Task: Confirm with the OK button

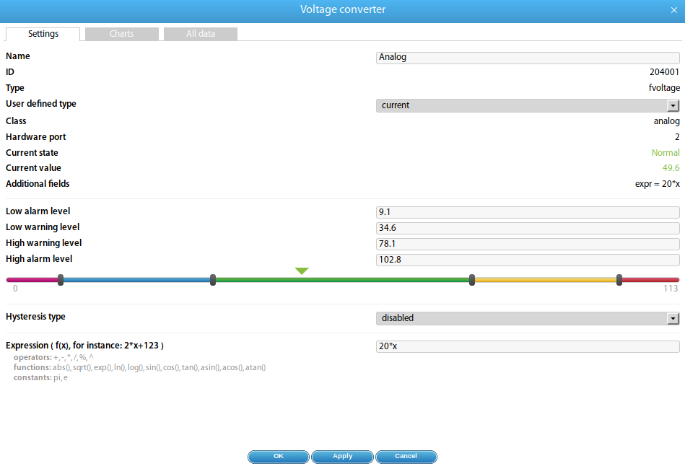Action: coord(279,457)
